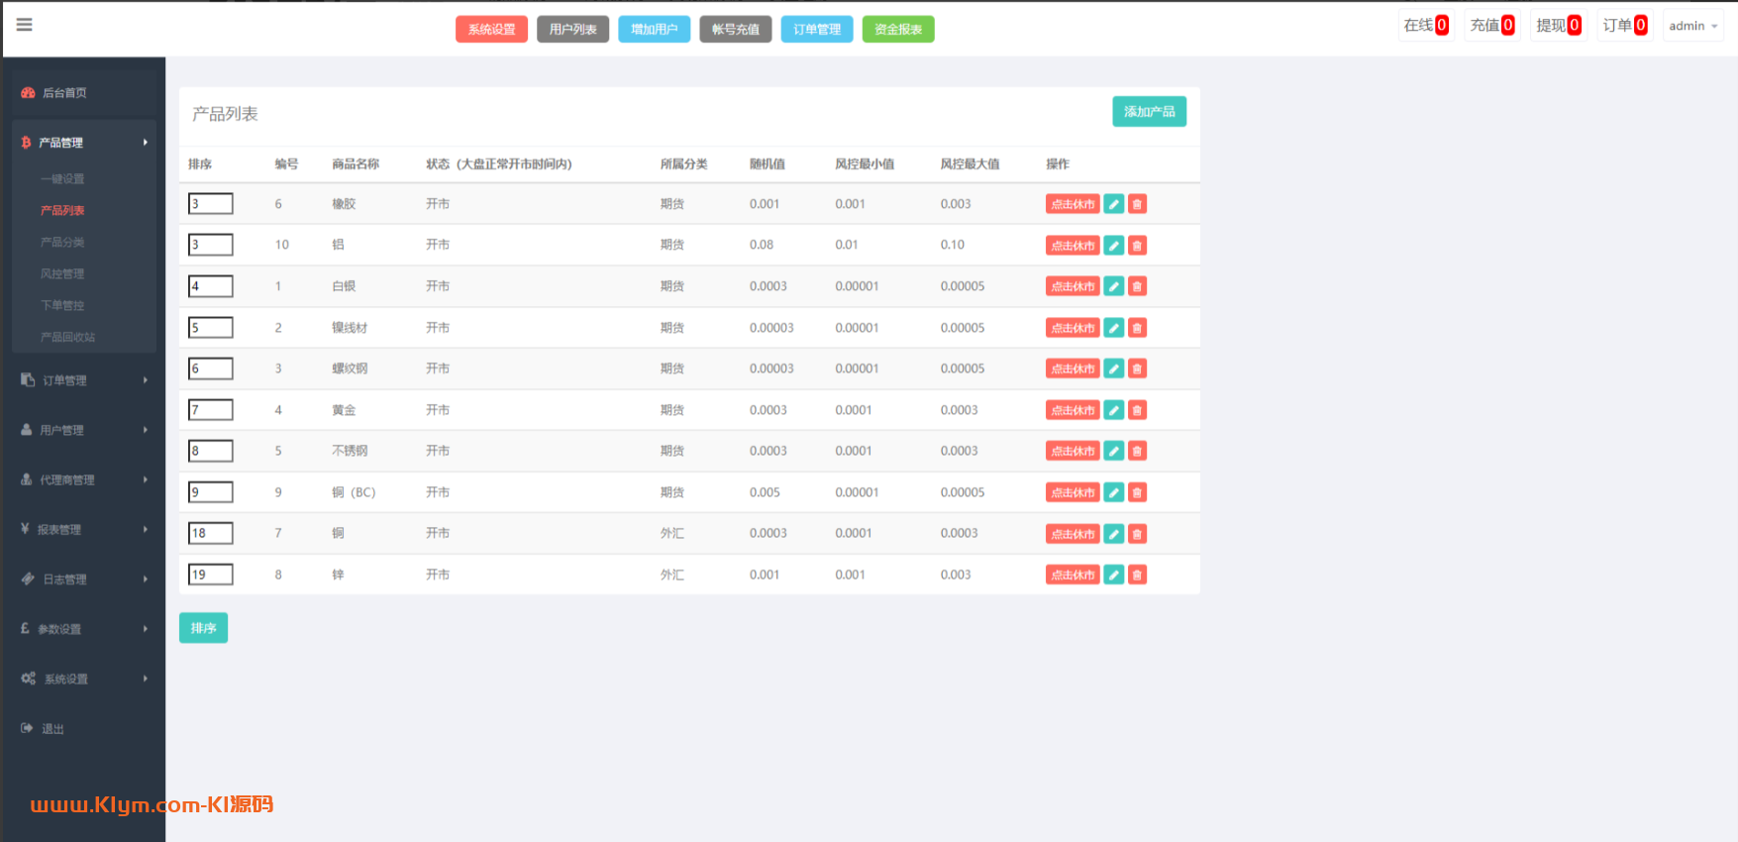
Task: Click 点击休市 for 锌 row
Action: point(1073,575)
